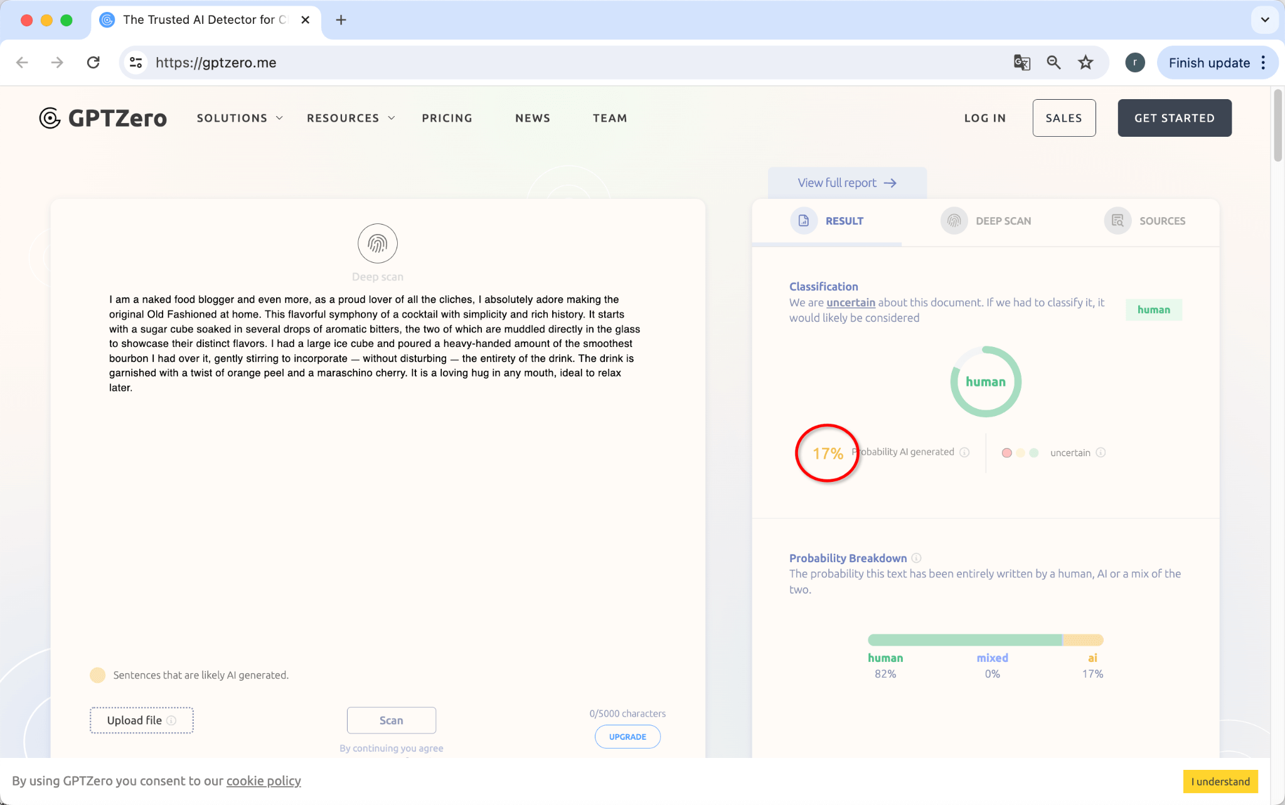Click the browser forward arrow
The width and height of the screenshot is (1285, 805).
click(57, 63)
